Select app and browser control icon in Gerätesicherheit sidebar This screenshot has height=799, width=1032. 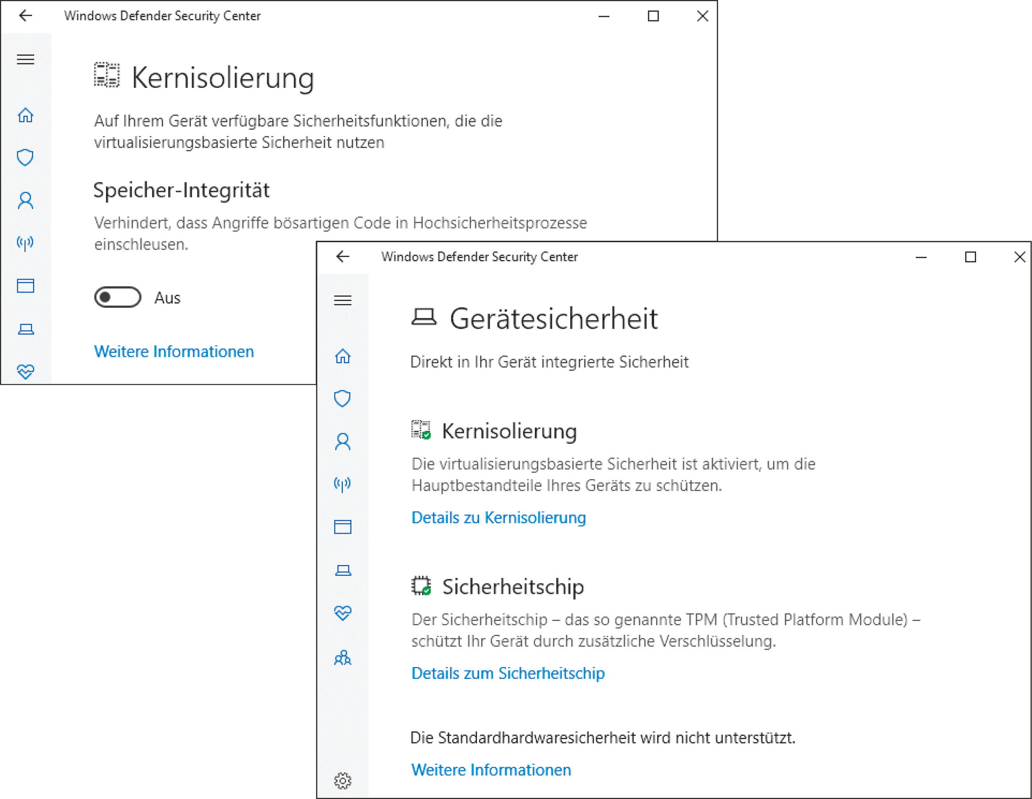pos(343,527)
